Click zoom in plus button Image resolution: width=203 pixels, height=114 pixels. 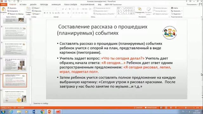coord(194,108)
